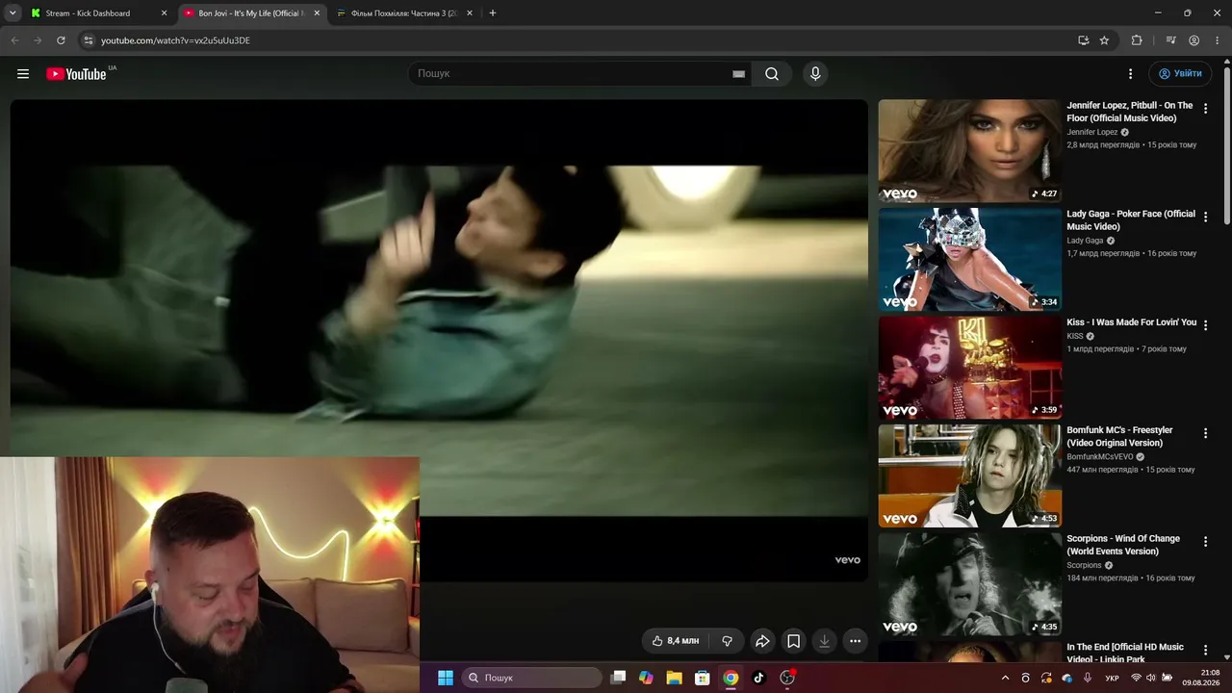Start voice search with the microphone icon

815,74
